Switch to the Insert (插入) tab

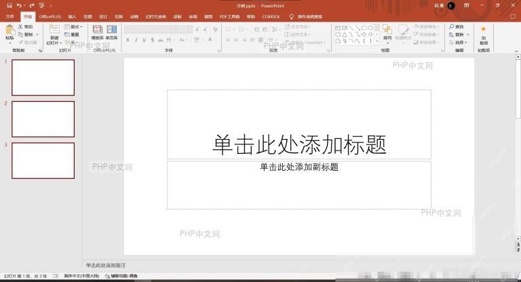tap(72, 16)
